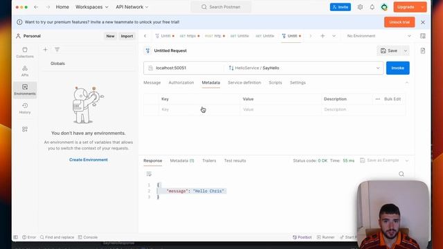Click the metadata Description input cell
Viewport: 443px width, 249px height.
[x=363, y=109]
